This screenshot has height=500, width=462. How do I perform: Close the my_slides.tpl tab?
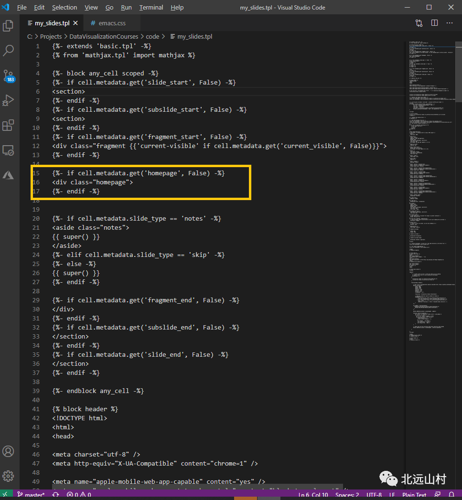(x=75, y=23)
